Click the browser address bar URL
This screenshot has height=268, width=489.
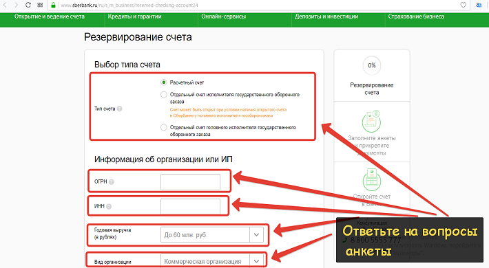129,5
